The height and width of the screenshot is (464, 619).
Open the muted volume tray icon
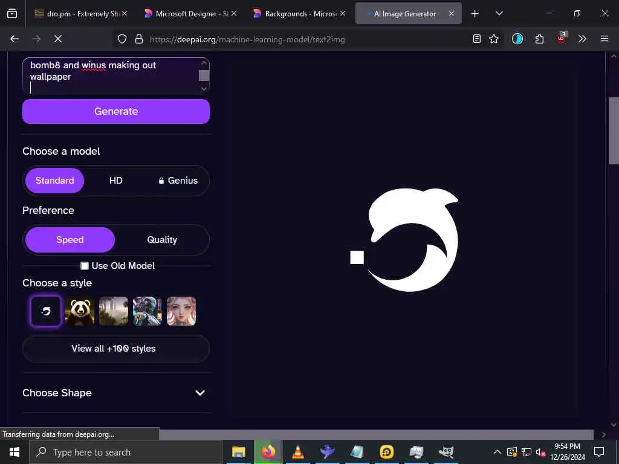tap(540, 453)
